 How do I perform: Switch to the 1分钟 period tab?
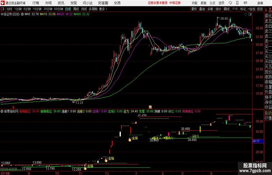18,9
